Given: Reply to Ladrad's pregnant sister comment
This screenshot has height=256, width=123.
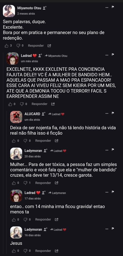Looking at the screenshot, I should coord(43,220).
